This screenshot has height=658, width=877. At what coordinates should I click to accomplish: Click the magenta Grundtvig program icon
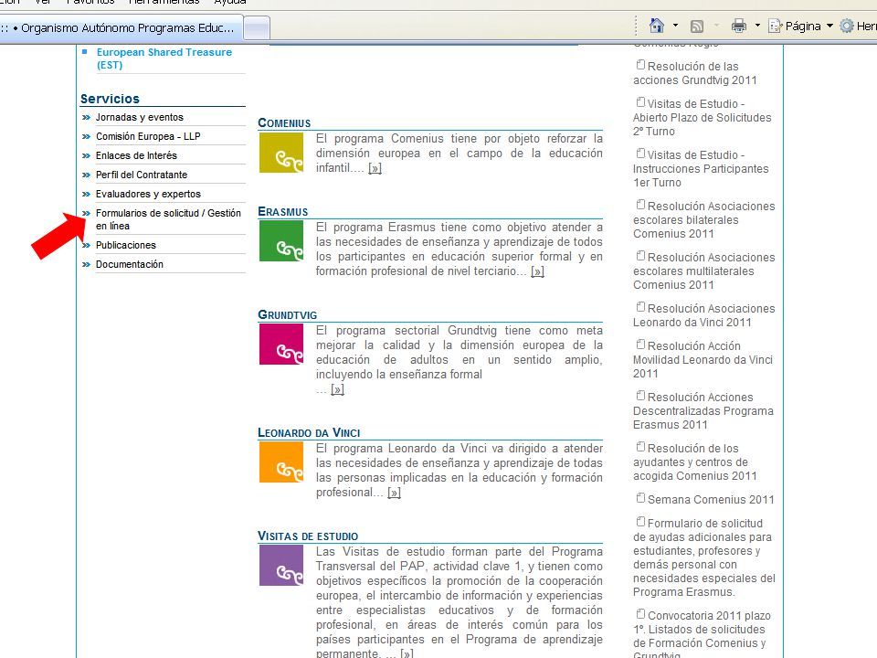click(281, 345)
